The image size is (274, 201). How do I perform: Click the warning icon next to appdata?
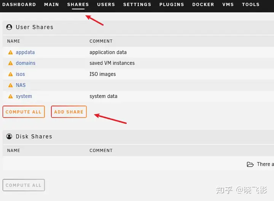pos(11,52)
